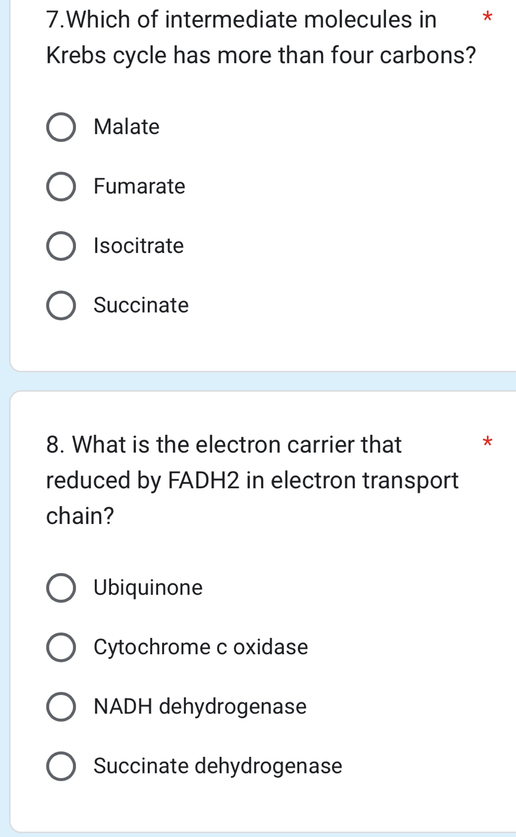The height and width of the screenshot is (837, 516).
Task: Click the NADH dehydrogenase option text
Action: coord(200,706)
